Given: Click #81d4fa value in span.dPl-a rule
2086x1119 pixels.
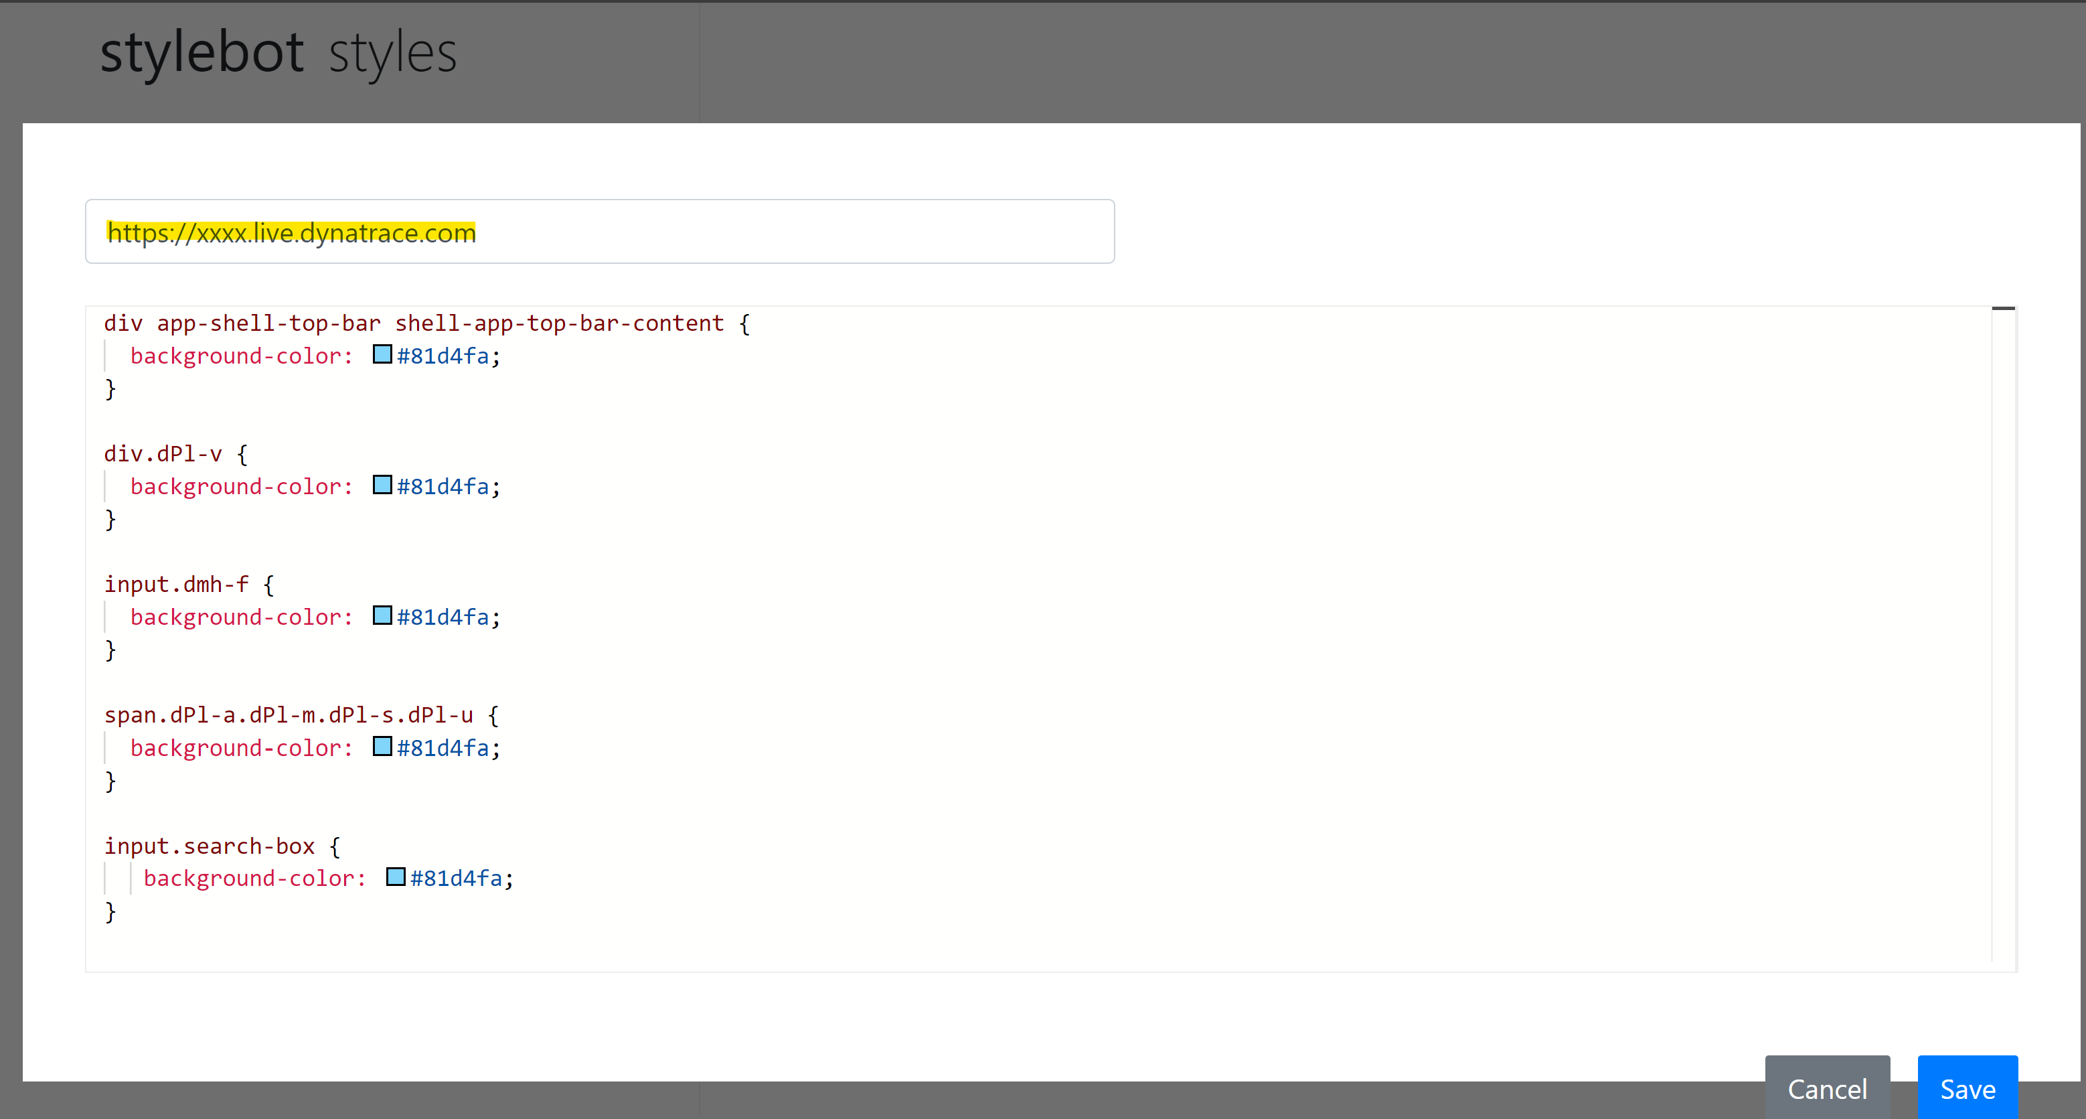Looking at the screenshot, I should point(443,748).
